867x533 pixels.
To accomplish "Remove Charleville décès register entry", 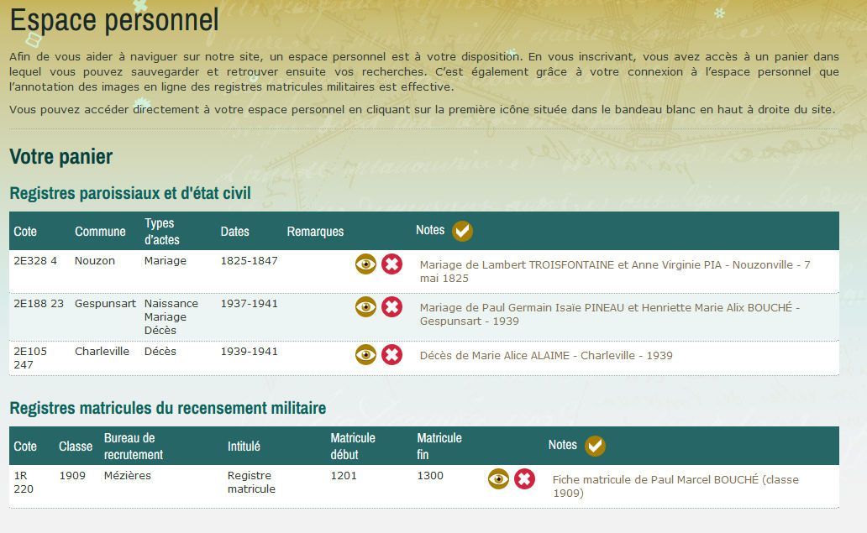I will click(x=391, y=355).
